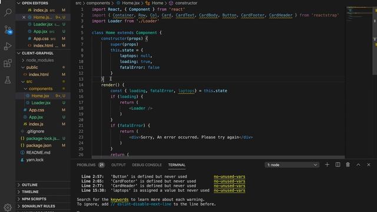This screenshot has height=212, width=377.
Task: Open index.html in open editors list
Action: [43, 45]
